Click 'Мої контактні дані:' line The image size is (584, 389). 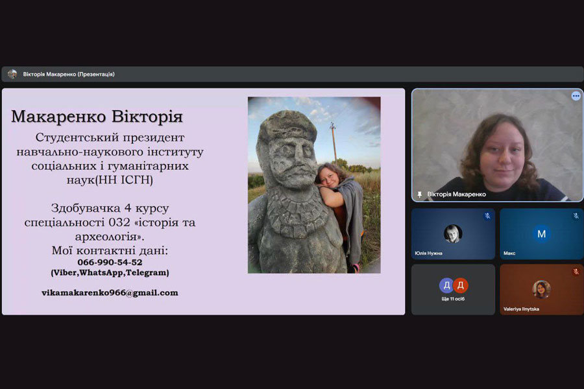click(110, 250)
